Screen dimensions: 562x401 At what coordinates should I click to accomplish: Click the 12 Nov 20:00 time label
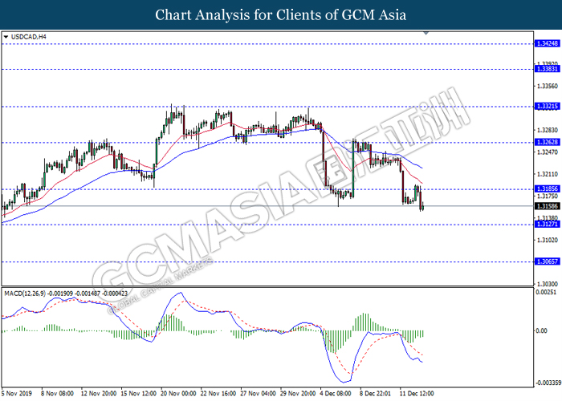(x=98, y=393)
